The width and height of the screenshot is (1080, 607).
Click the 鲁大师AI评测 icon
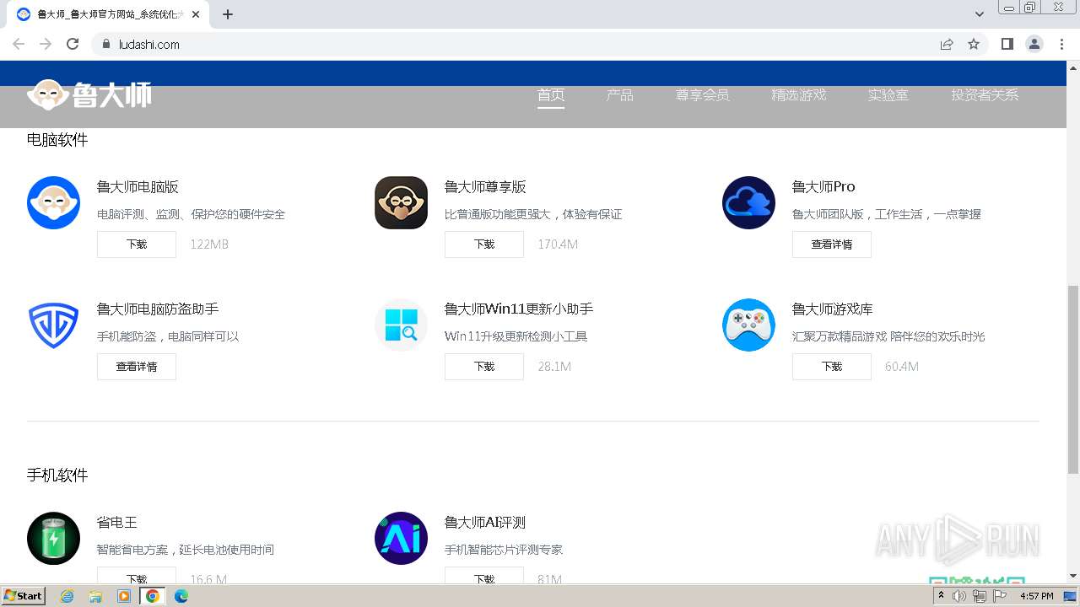[x=401, y=538]
